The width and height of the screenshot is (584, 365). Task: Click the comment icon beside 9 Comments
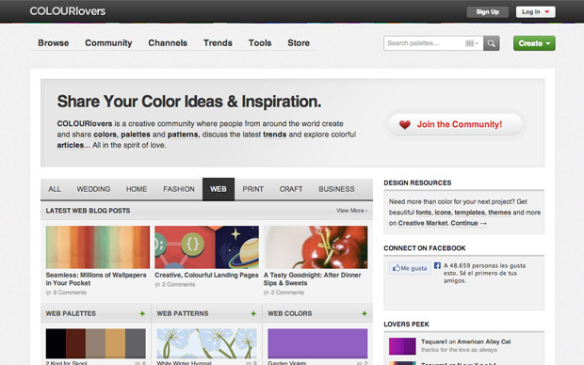coord(48,293)
